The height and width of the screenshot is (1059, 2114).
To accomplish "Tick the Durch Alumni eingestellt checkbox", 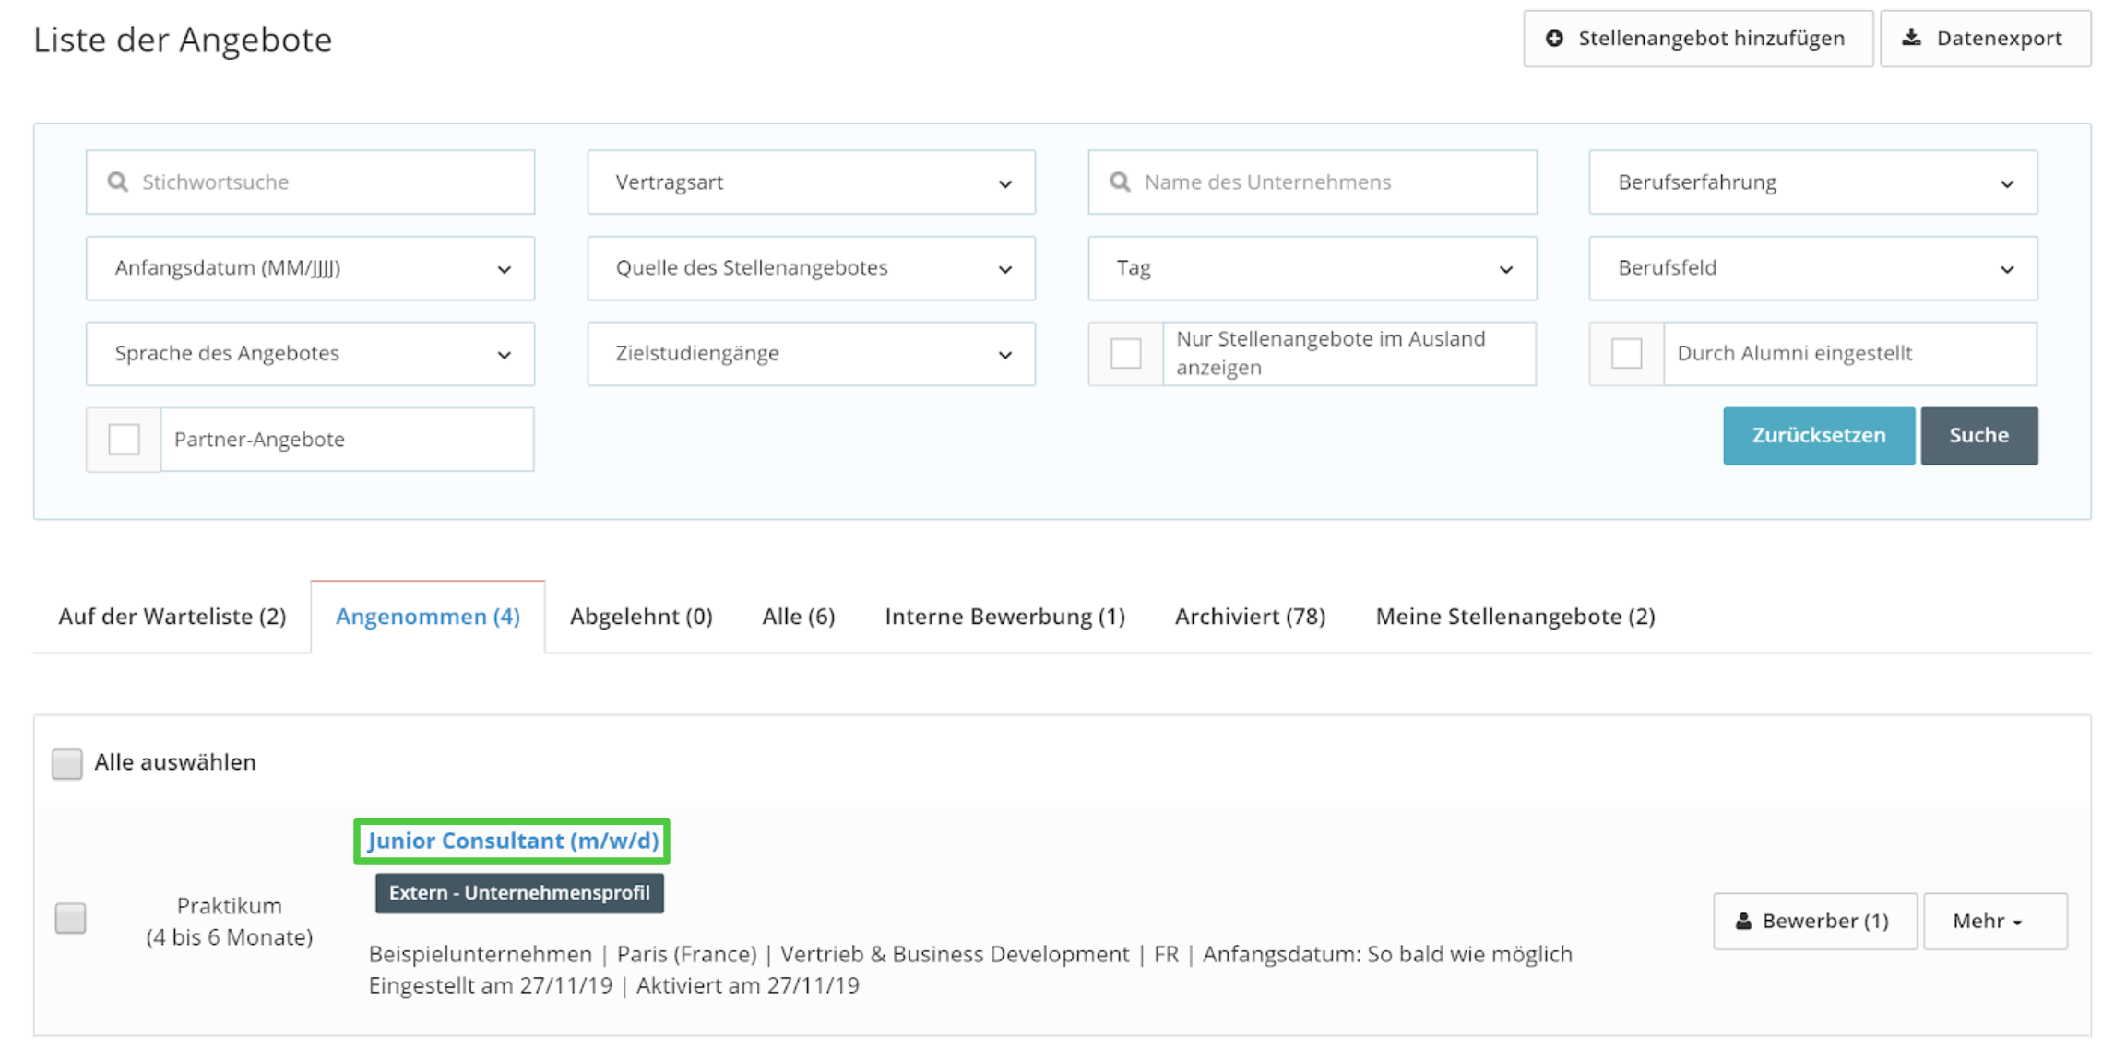I will (1626, 353).
